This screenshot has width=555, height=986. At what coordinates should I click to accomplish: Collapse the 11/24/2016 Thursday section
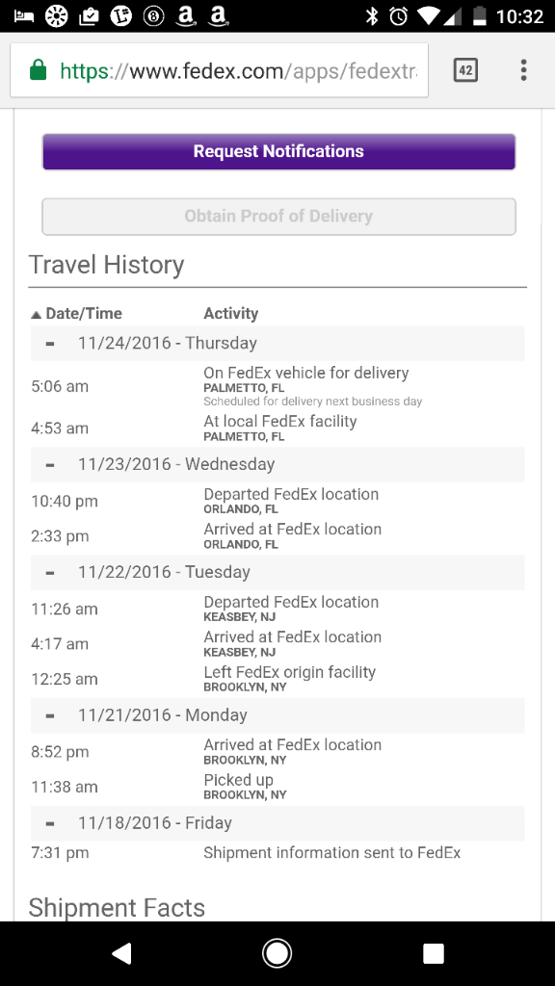tap(50, 344)
